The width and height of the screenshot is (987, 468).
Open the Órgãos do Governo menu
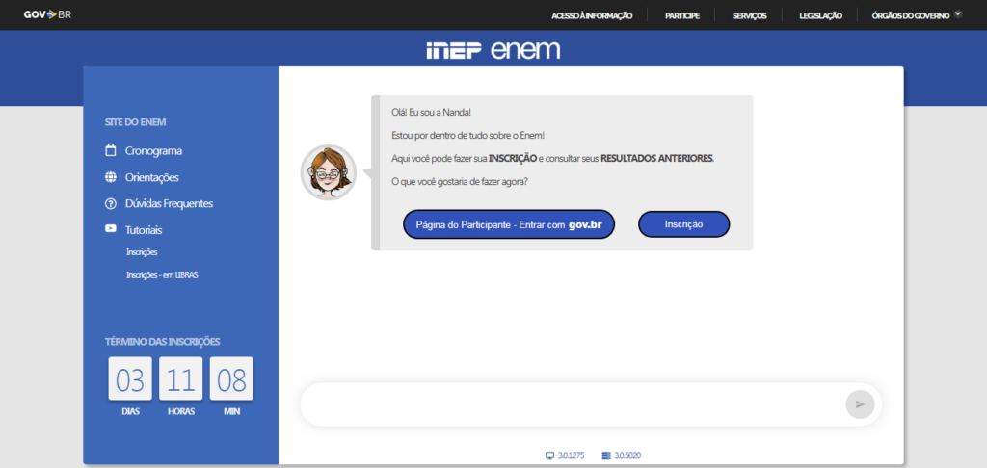click(x=910, y=15)
